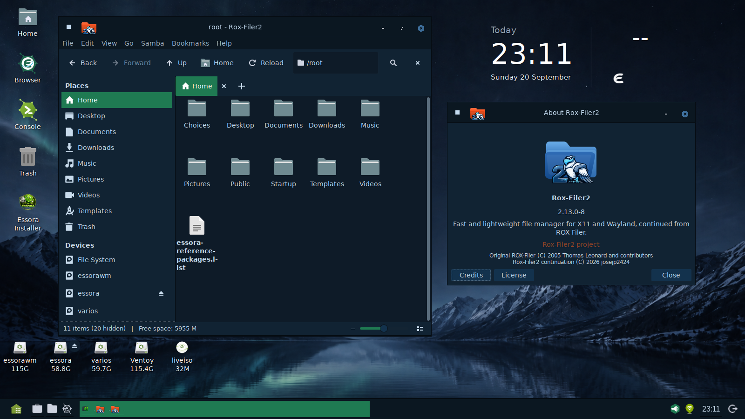Select Pictures in Places sidebar
The image size is (745, 419).
(x=117, y=179)
